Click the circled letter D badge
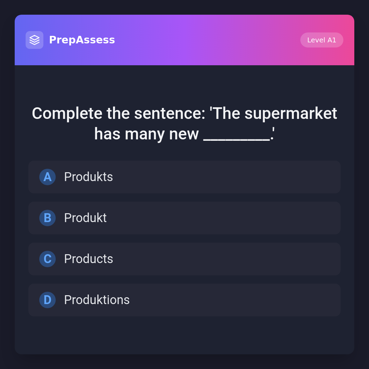369x369 pixels. (x=47, y=300)
